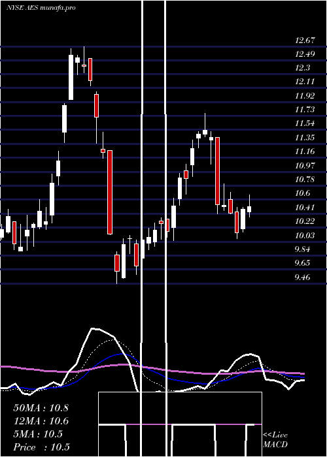Viewport: 327px width, 457px height.
Task: Click the 5MA : 10.5 readout
Action: coord(38,434)
